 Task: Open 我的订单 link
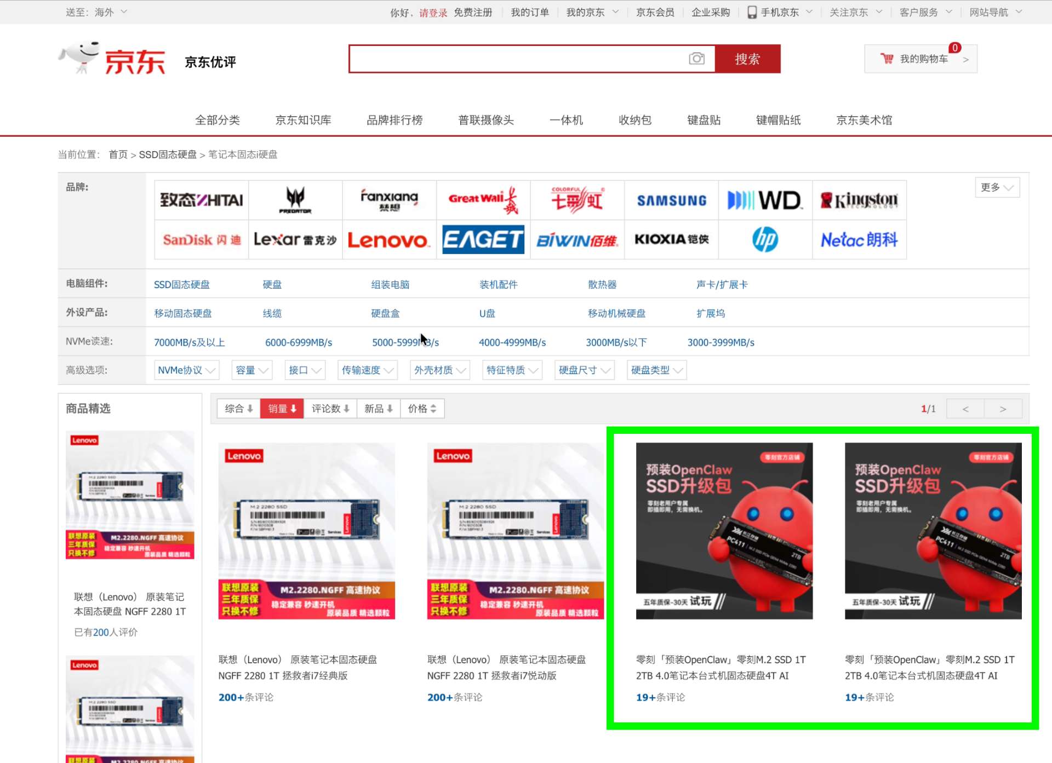[530, 13]
